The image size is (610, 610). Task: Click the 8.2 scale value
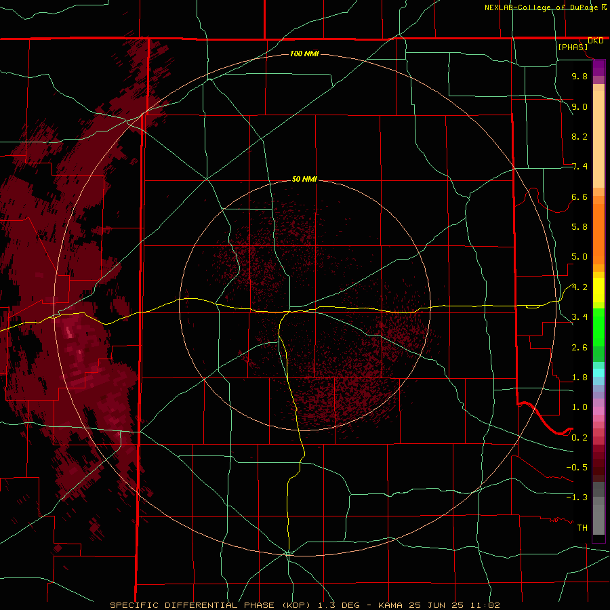click(x=579, y=136)
